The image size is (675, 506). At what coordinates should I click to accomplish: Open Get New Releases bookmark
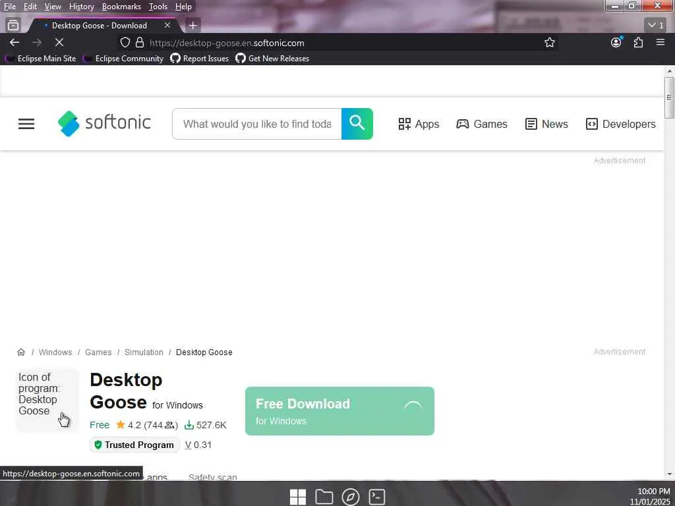click(x=272, y=59)
